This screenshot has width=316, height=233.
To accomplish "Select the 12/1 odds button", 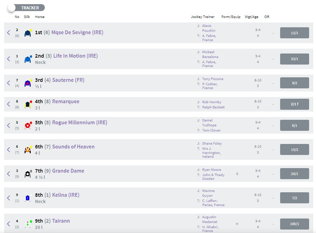I will coord(294,33).
